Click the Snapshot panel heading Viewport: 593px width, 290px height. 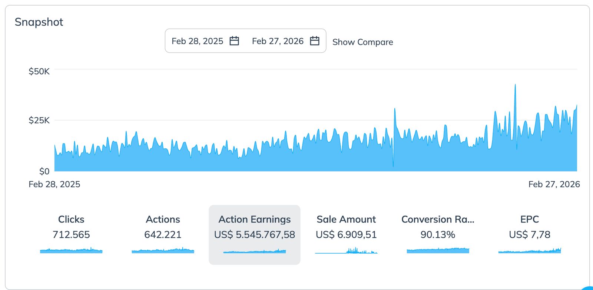point(39,22)
